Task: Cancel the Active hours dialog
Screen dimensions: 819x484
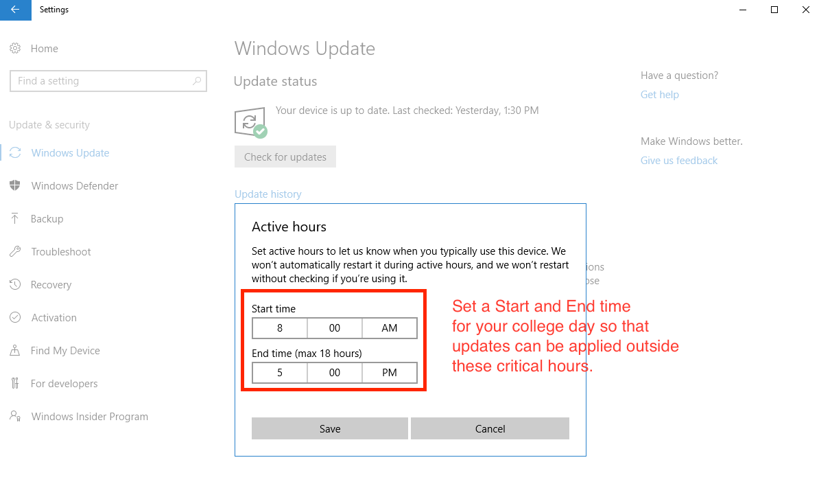Action: [490, 428]
